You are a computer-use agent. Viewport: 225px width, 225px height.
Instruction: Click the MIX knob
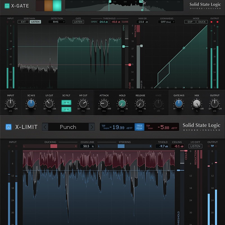pyautogui.click(x=197, y=103)
